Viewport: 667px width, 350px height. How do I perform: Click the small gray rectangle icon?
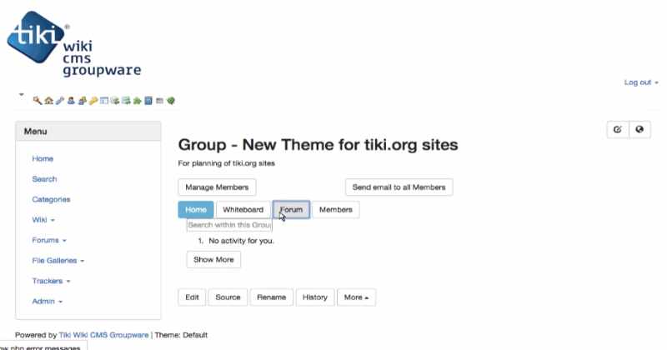(x=159, y=101)
